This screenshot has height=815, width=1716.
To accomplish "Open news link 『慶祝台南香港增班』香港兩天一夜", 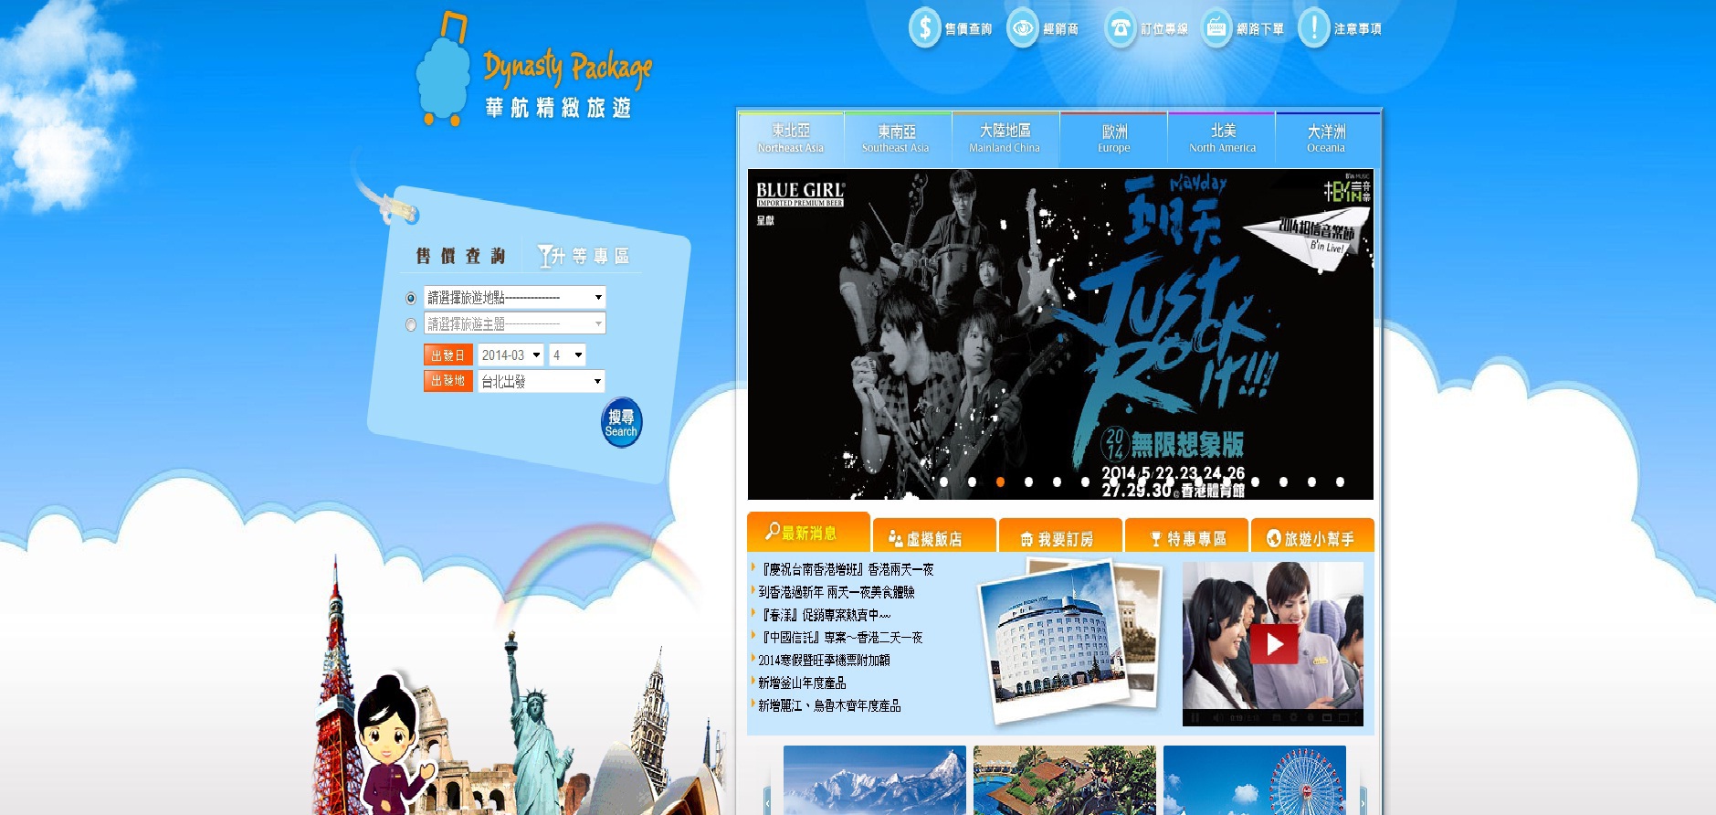I will 847,569.
